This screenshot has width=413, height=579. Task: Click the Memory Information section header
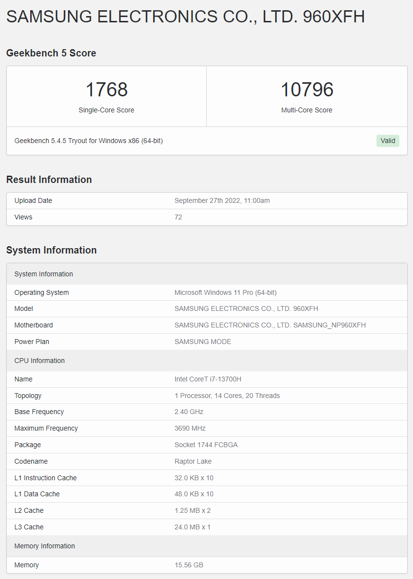pyautogui.click(x=44, y=546)
